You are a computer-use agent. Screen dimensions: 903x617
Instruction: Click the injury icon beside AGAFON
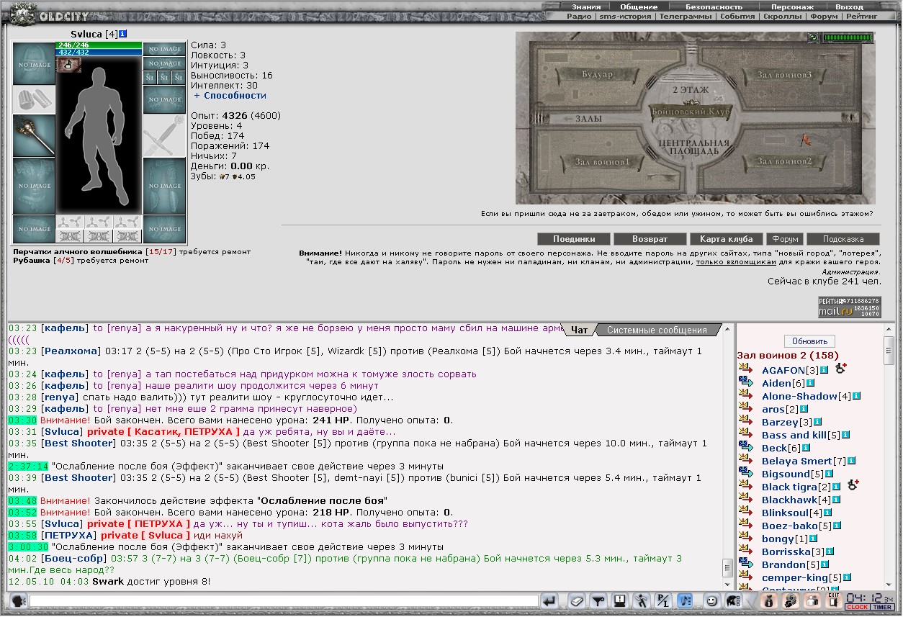click(x=841, y=369)
